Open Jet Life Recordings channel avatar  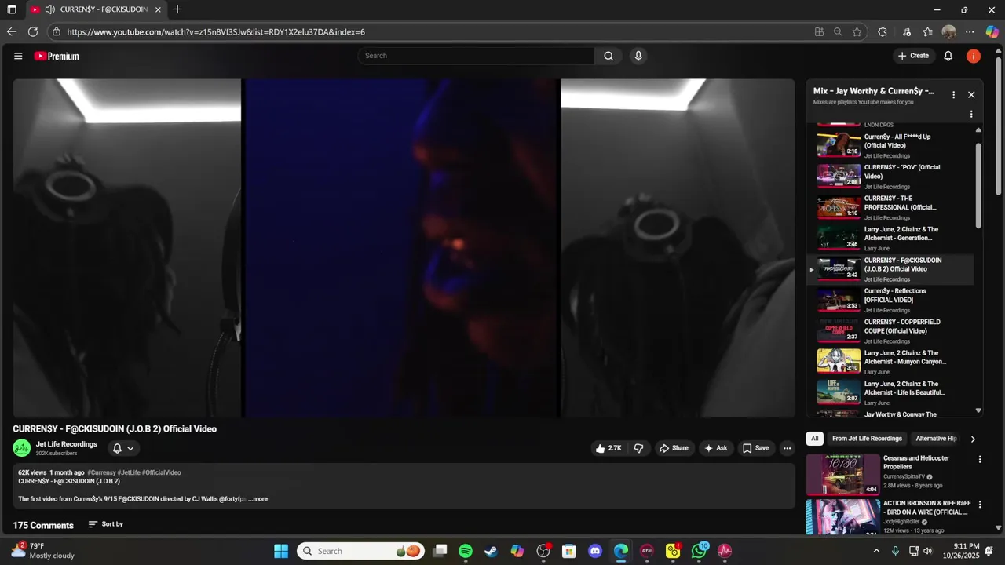(x=22, y=448)
